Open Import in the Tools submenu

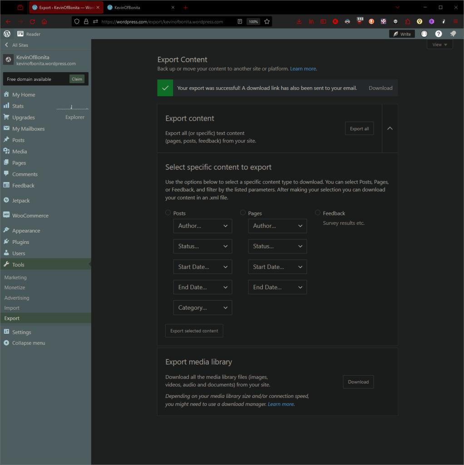click(12, 308)
